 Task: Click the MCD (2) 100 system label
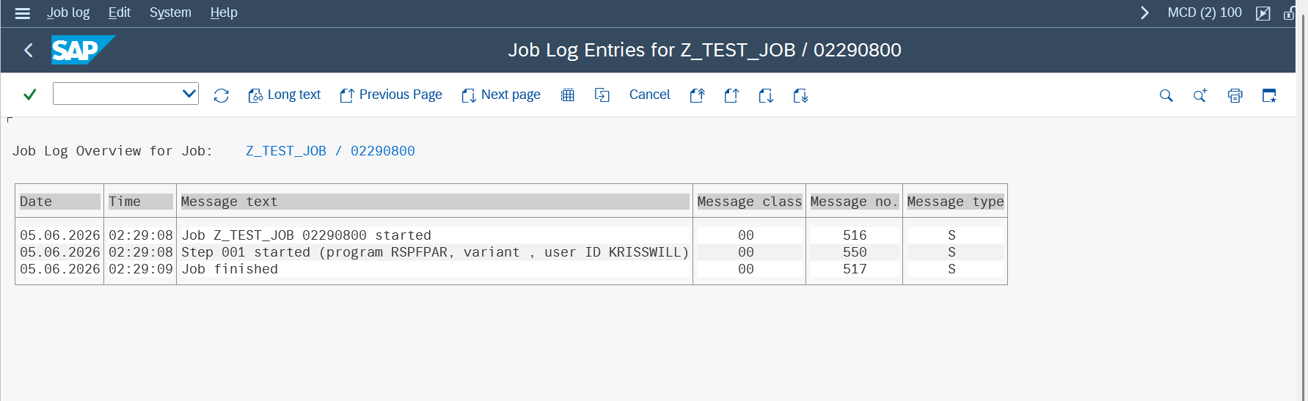1205,12
